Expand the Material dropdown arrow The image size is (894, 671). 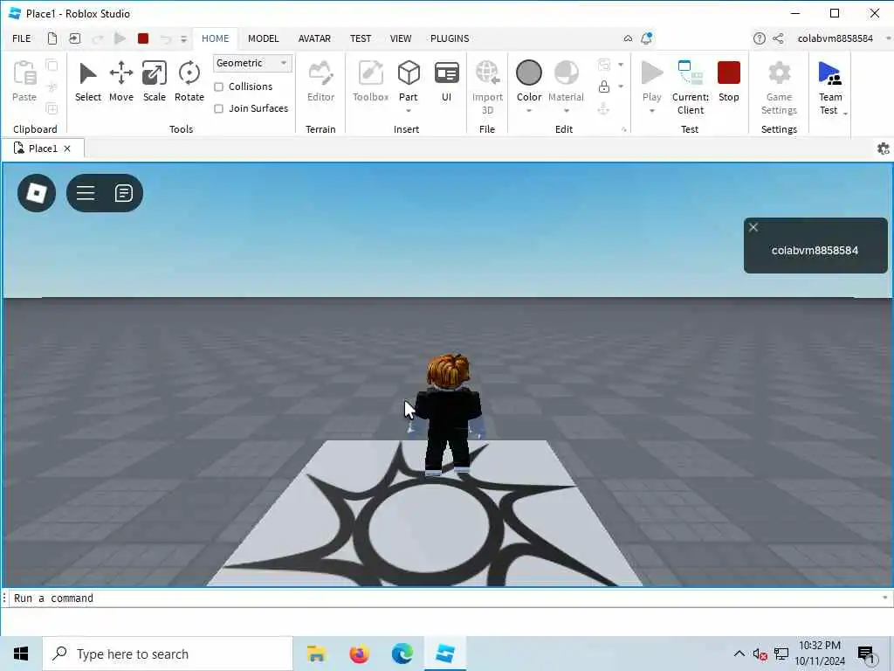pyautogui.click(x=566, y=111)
